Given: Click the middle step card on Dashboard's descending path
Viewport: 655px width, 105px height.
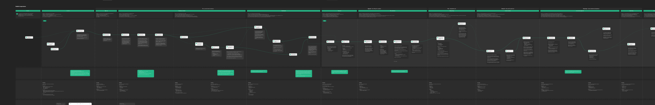Looking at the screenshot, I should point(276,41).
